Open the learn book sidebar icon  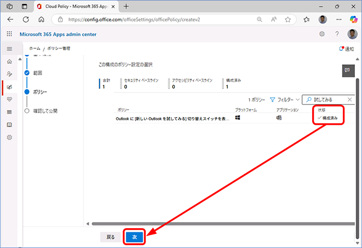pos(10,125)
